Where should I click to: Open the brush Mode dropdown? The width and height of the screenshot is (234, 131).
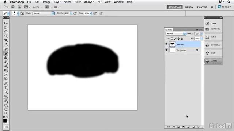[x=44, y=13]
